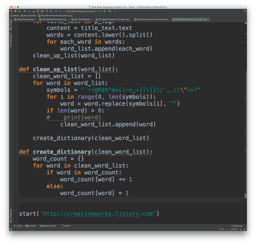Screen dimensions: 256x244
Task: Place cursor on def create_dictionary line
Action: click(86, 152)
